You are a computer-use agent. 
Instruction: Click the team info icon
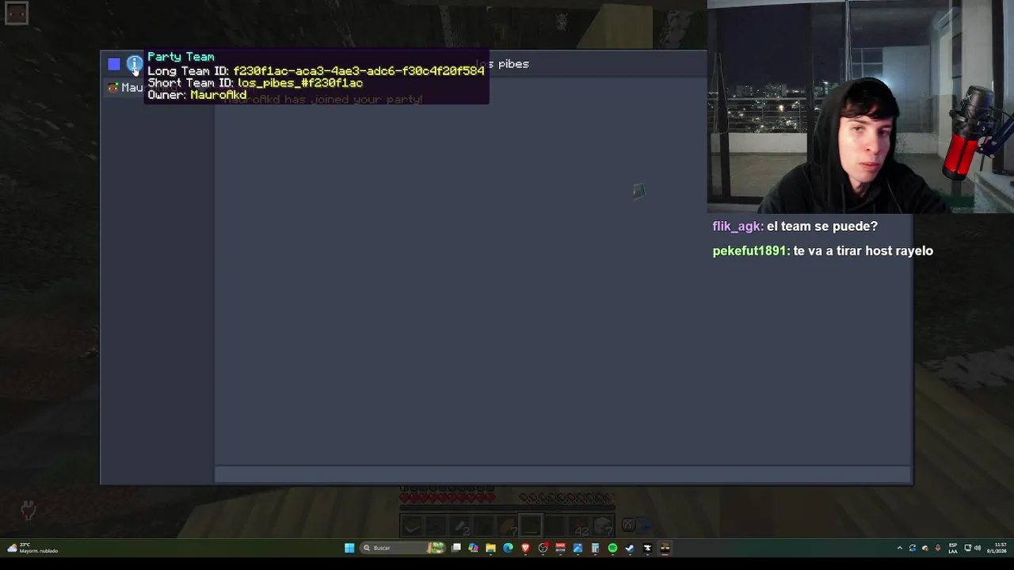click(x=135, y=63)
